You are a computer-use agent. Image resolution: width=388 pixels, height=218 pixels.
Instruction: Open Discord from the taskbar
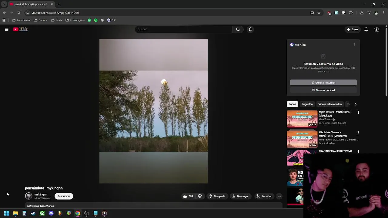pos(51,213)
